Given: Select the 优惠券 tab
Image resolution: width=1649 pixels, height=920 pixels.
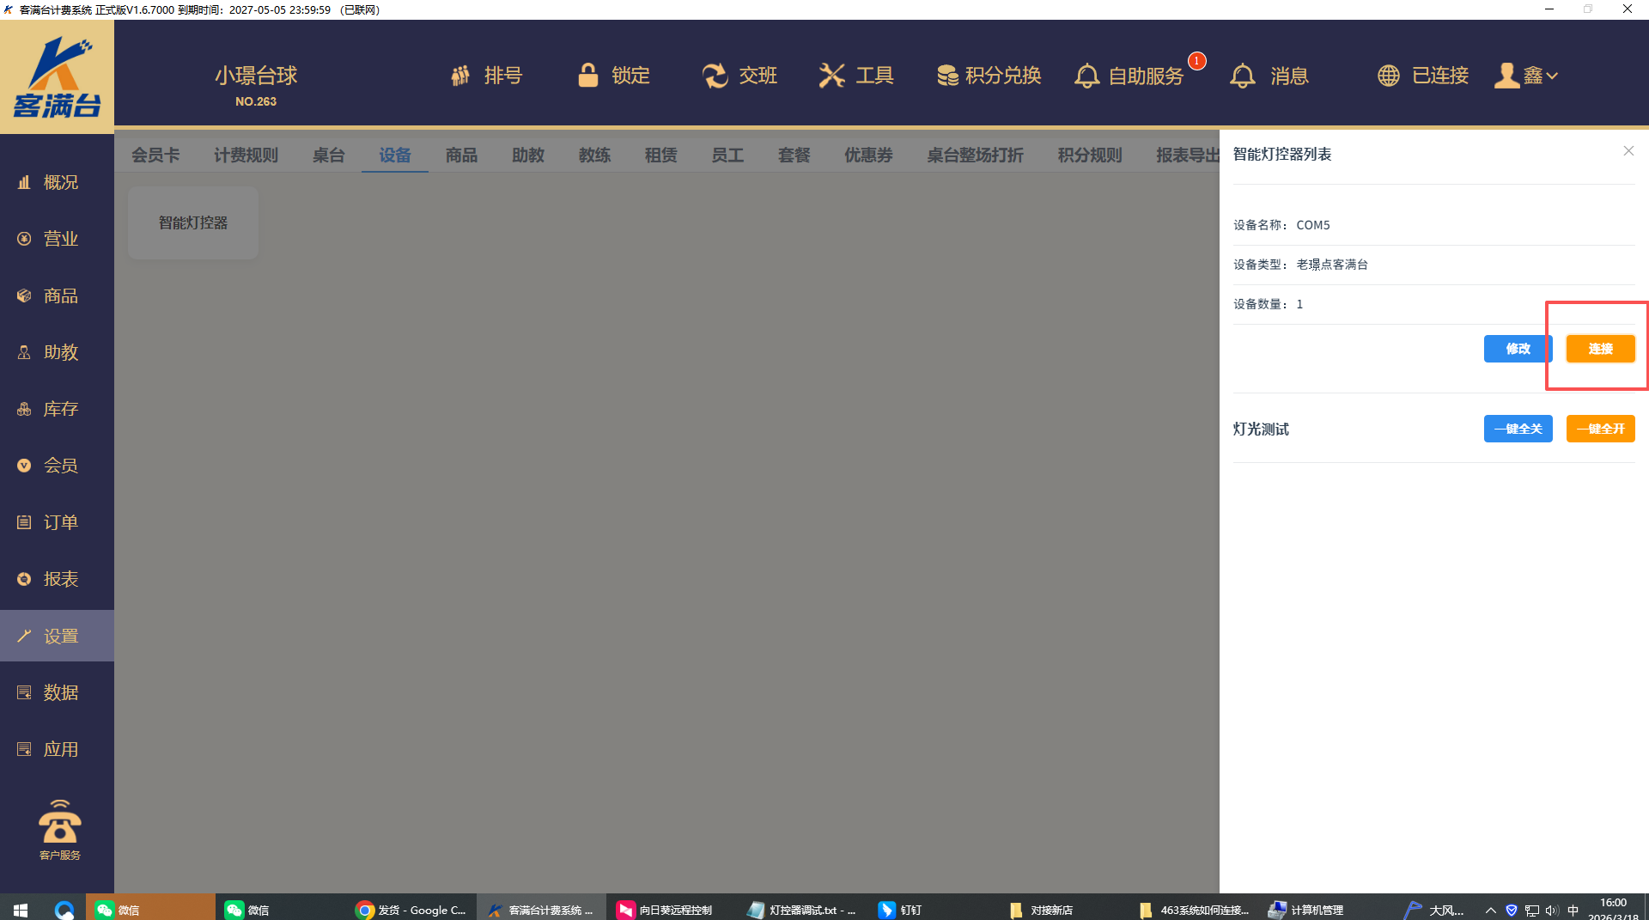Looking at the screenshot, I should coord(868,155).
